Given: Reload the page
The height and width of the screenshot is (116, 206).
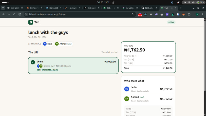Looking at the screenshot, I should point(14,14).
